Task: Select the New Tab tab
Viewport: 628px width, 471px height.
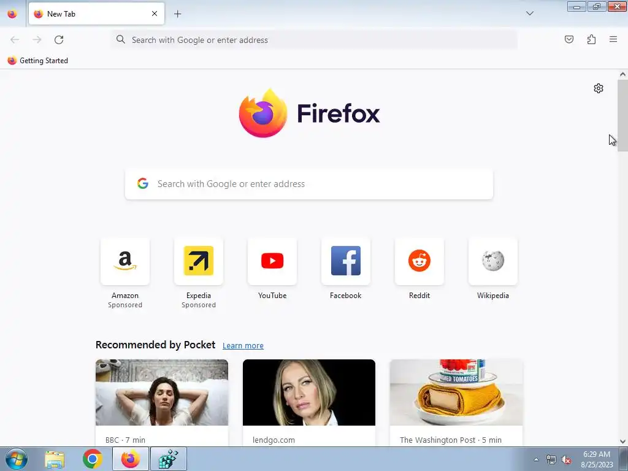Action: (96, 13)
